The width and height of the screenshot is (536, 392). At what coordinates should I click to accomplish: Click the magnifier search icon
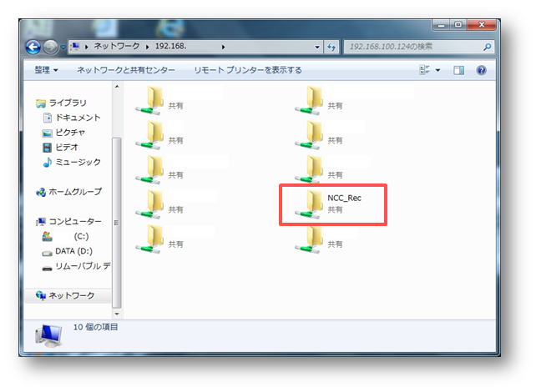pos(487,47)
